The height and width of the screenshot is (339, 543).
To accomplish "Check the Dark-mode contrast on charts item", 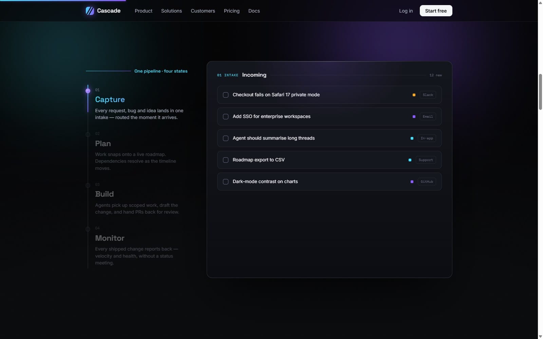I will click(x=226, y=182).
